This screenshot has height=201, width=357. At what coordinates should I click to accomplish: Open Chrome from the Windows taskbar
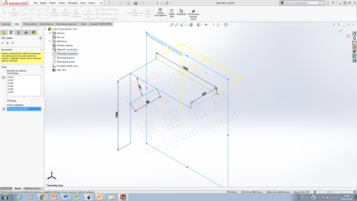pos(43,197)
